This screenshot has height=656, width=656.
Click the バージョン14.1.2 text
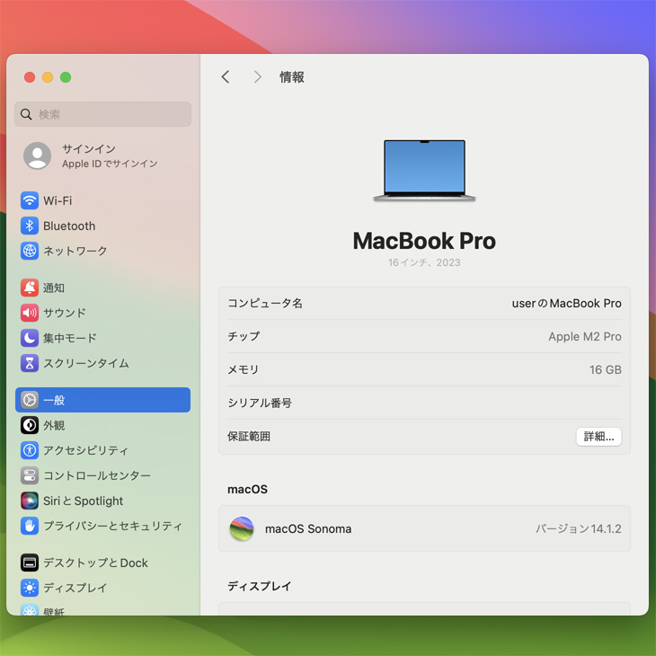(x=579, y=528)
